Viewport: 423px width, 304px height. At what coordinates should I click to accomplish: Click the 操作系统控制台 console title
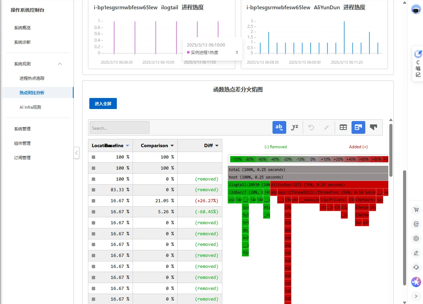coord(27,10)
